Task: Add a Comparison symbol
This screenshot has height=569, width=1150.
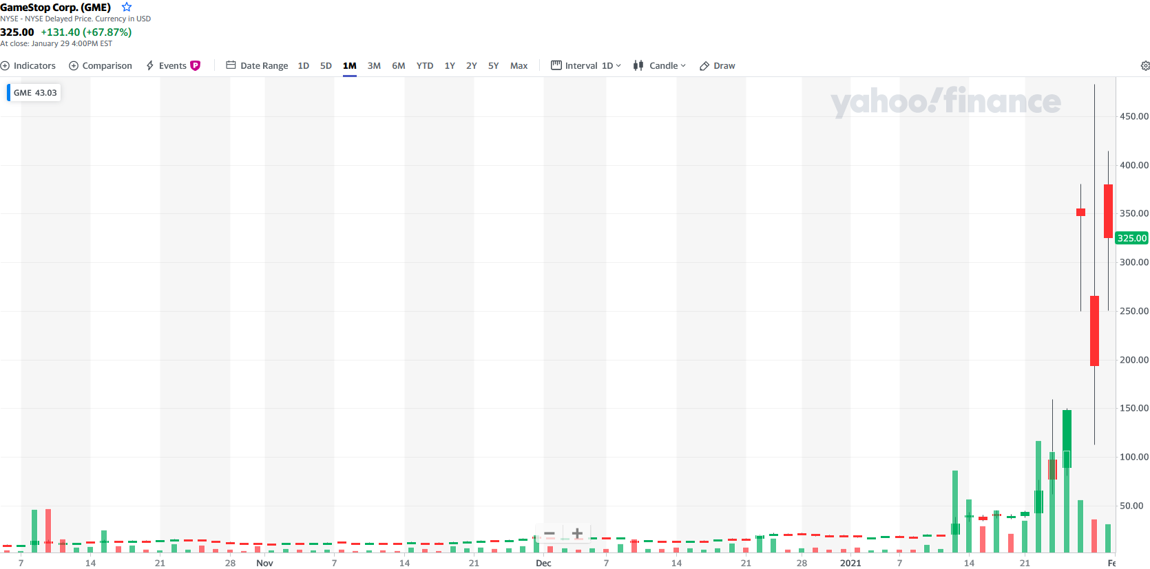Action: point(101,66)
